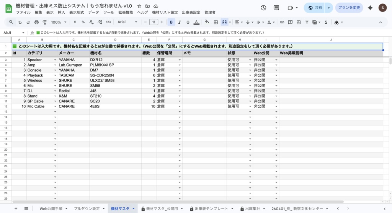Show all sheets list
This screenshot has width=392, height=213.
pyautogui.click(x=26, y=208)
